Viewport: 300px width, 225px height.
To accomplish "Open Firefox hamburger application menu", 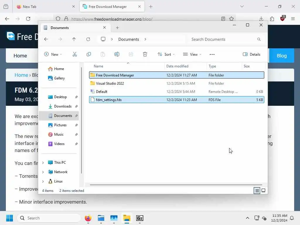I will [x=293, y=19].
